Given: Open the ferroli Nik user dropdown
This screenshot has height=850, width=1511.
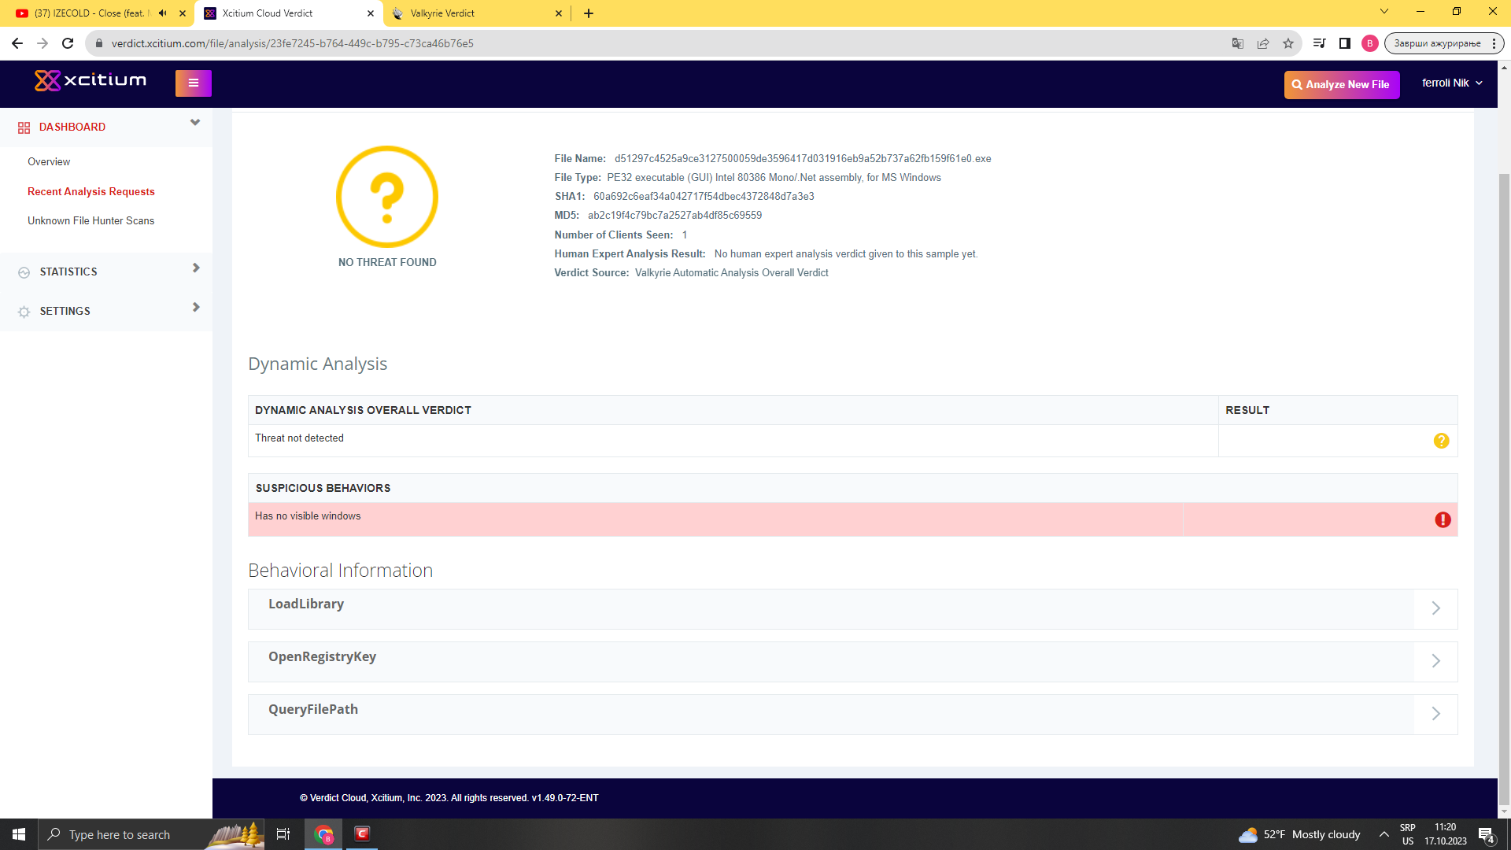Looking at the screenshot, I should [x=1451, y=83].
